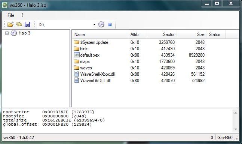
Task: Click the waves entry name
Action: tap(86, 68)
